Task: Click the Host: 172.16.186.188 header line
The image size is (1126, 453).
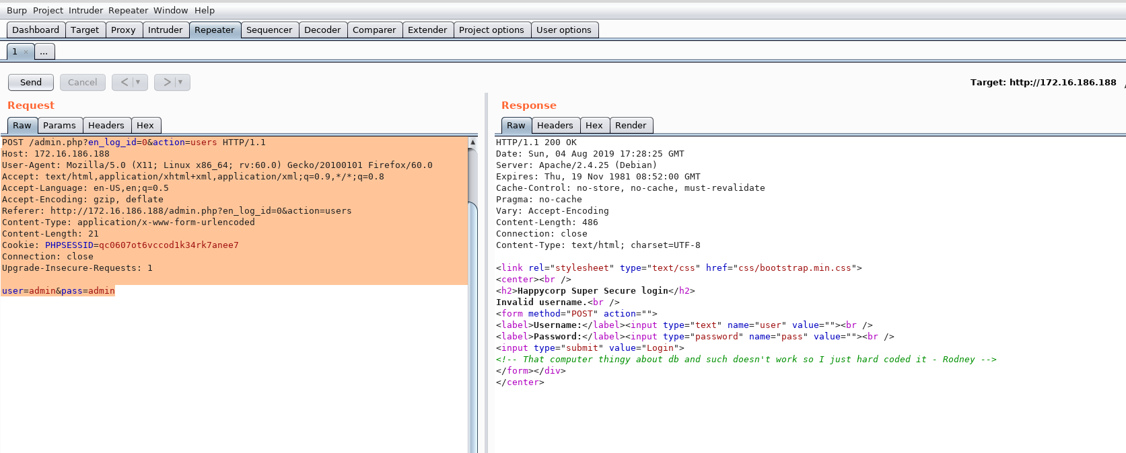Action: pos(56,154)
